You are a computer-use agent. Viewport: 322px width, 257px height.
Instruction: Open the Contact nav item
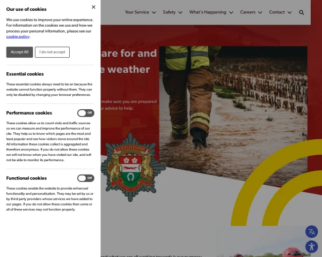point(277,12)
